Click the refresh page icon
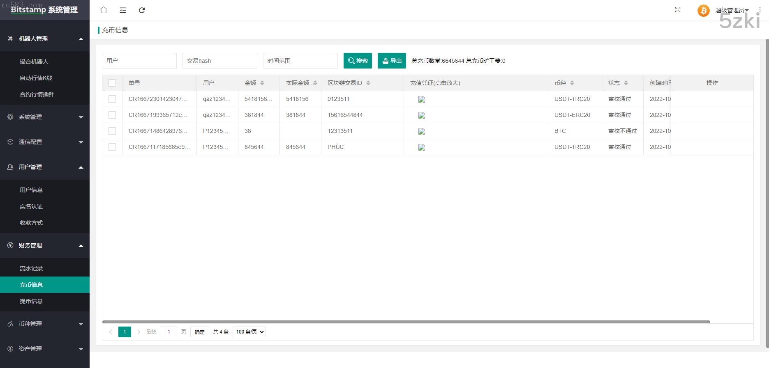Viewport: 769px width, 368px height. pyautogui.click(x=142, y=10)
